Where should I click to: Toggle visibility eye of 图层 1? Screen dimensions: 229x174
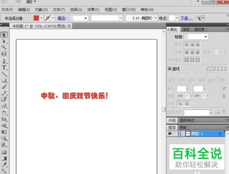click(x=170, y=134)
